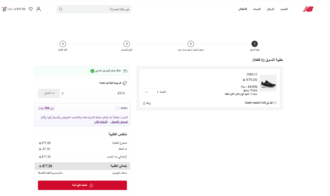Click the 1080v15 shoe thumbnail

coord(268,83)
